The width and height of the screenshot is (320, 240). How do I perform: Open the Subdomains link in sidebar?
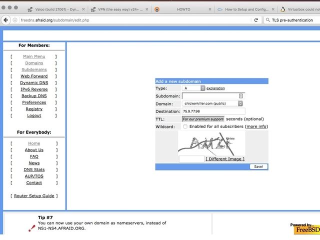click(34, 69)
